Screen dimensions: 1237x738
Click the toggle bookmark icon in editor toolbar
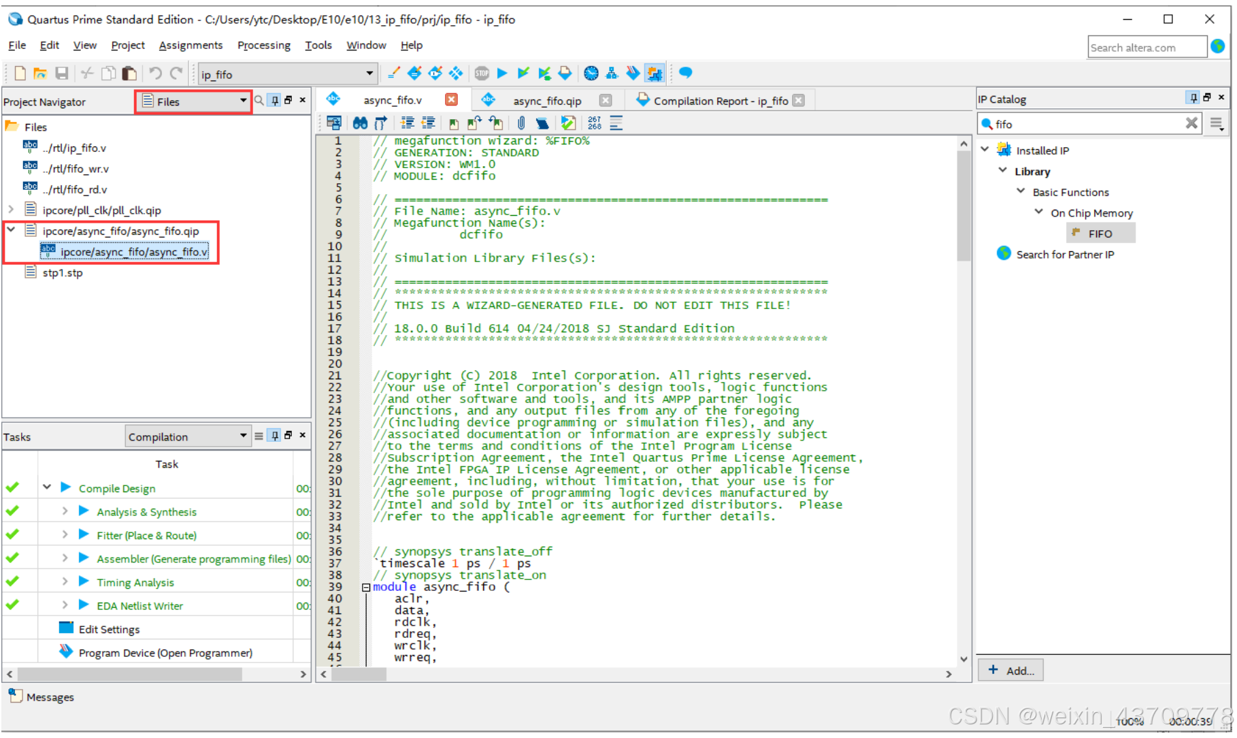453,123
